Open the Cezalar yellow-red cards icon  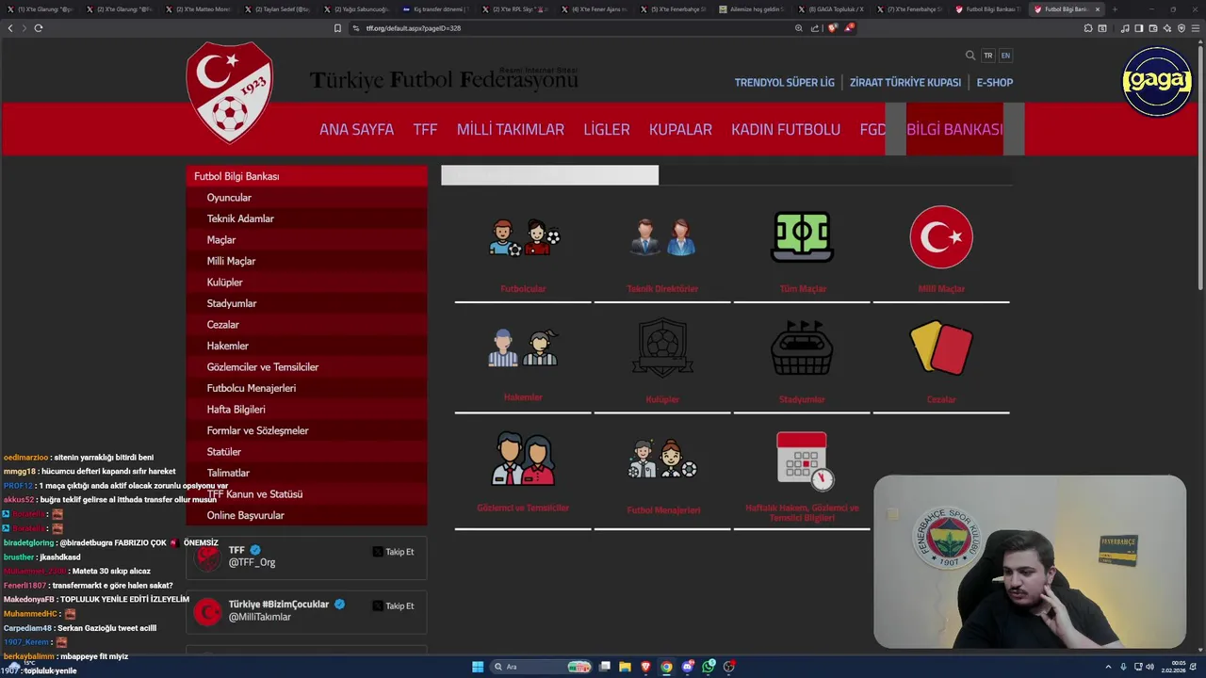pyautogui.click(x=941, y=348)
